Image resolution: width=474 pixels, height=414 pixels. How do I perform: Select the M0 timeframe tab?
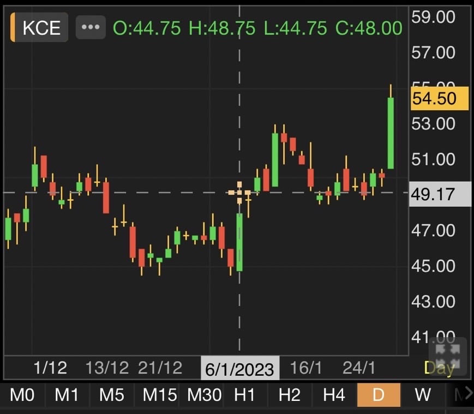[x=22, y=394]
